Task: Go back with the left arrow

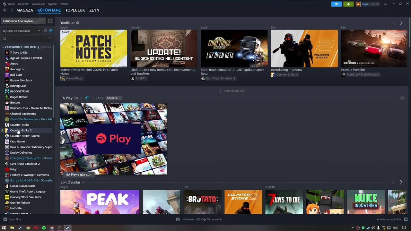Action: click(x=5, y=10)
